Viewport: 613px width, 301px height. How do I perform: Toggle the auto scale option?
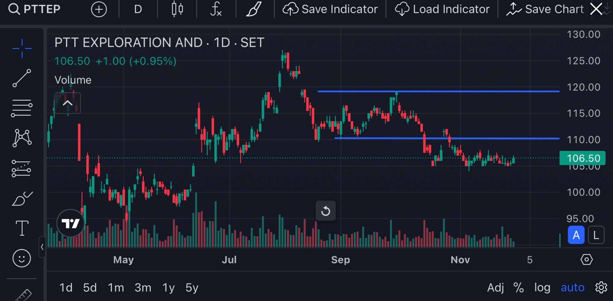click(x=572, y=288)
